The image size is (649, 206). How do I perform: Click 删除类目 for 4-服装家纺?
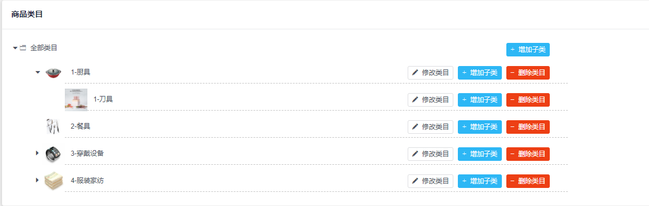coord(528,181)
